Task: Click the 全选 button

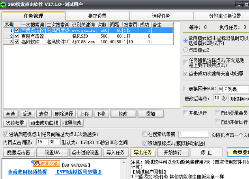Action: (x=11, y=114)
